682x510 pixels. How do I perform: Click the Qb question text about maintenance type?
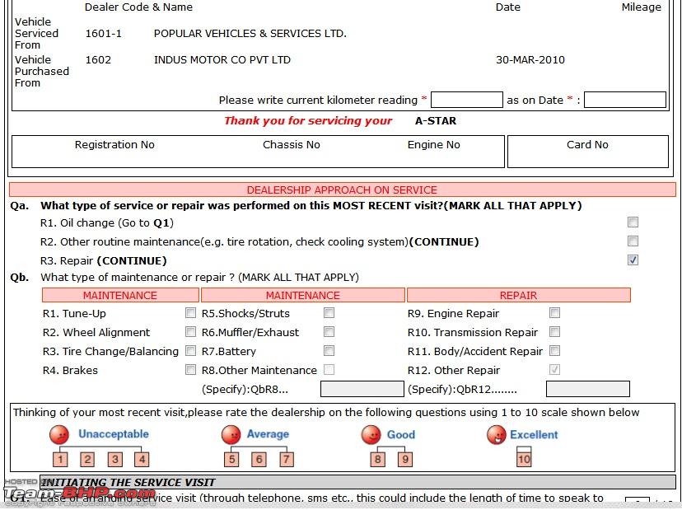[x=199, y=277]
